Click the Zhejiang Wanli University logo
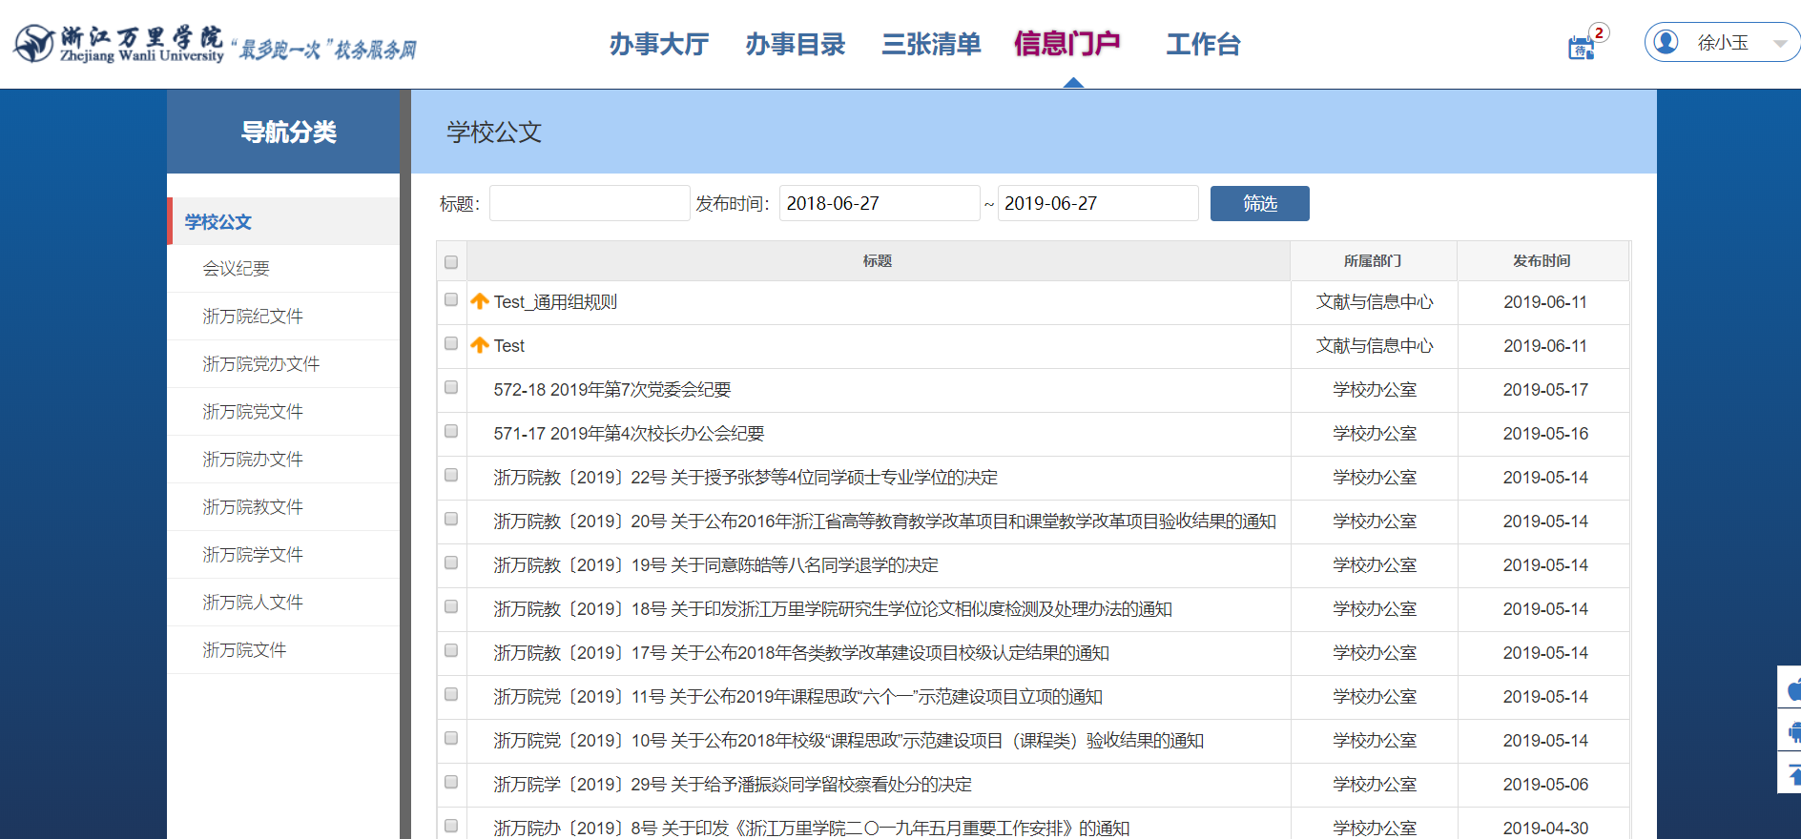The image size is (1801, 839). (34, 44)
